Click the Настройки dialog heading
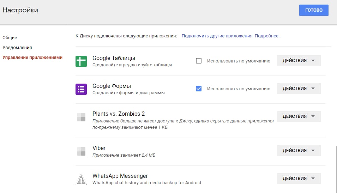This screenshot has width=337, height=193. (20, 10)
